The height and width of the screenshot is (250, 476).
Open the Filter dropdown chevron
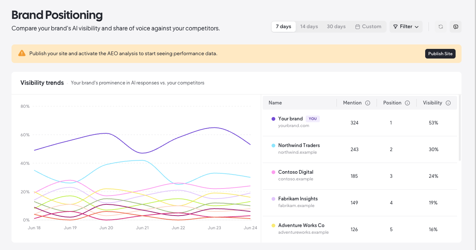(x=417, y=27)
